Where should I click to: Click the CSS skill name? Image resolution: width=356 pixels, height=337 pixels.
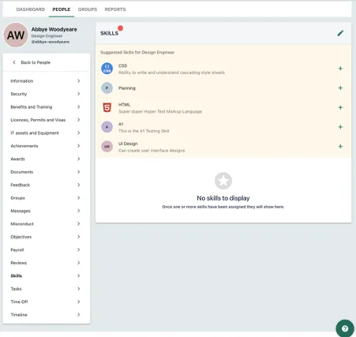coord(122,66)
